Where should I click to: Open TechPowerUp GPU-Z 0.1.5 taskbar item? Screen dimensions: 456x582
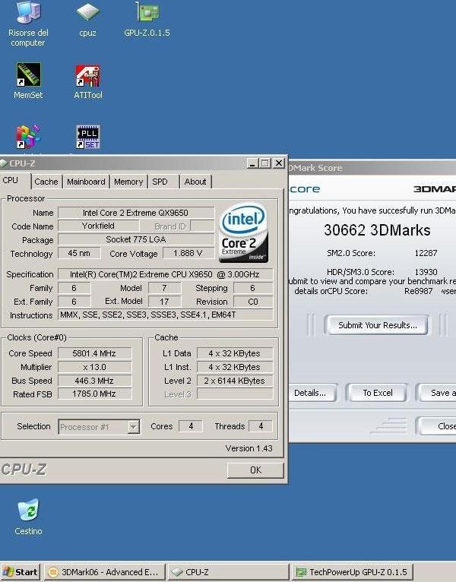pyautogui.click(x=353, y=572)
